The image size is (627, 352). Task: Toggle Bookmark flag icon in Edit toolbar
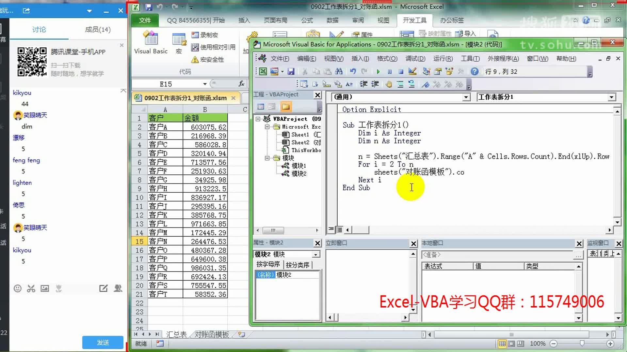425,84
